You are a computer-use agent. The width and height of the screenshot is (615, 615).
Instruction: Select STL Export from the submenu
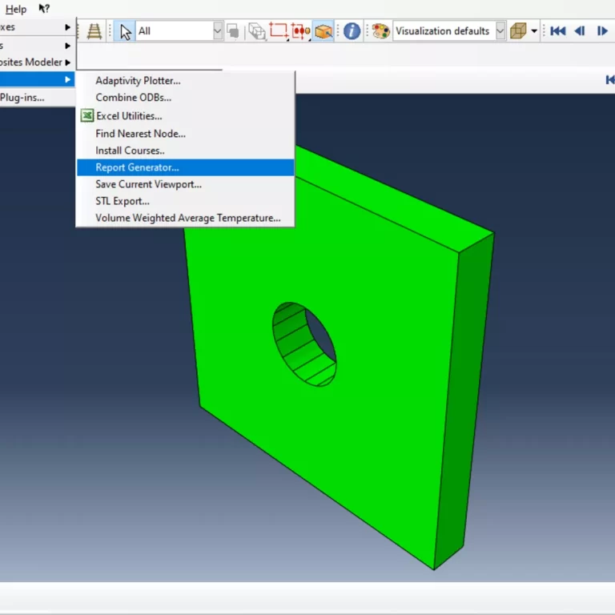[122, 201]
